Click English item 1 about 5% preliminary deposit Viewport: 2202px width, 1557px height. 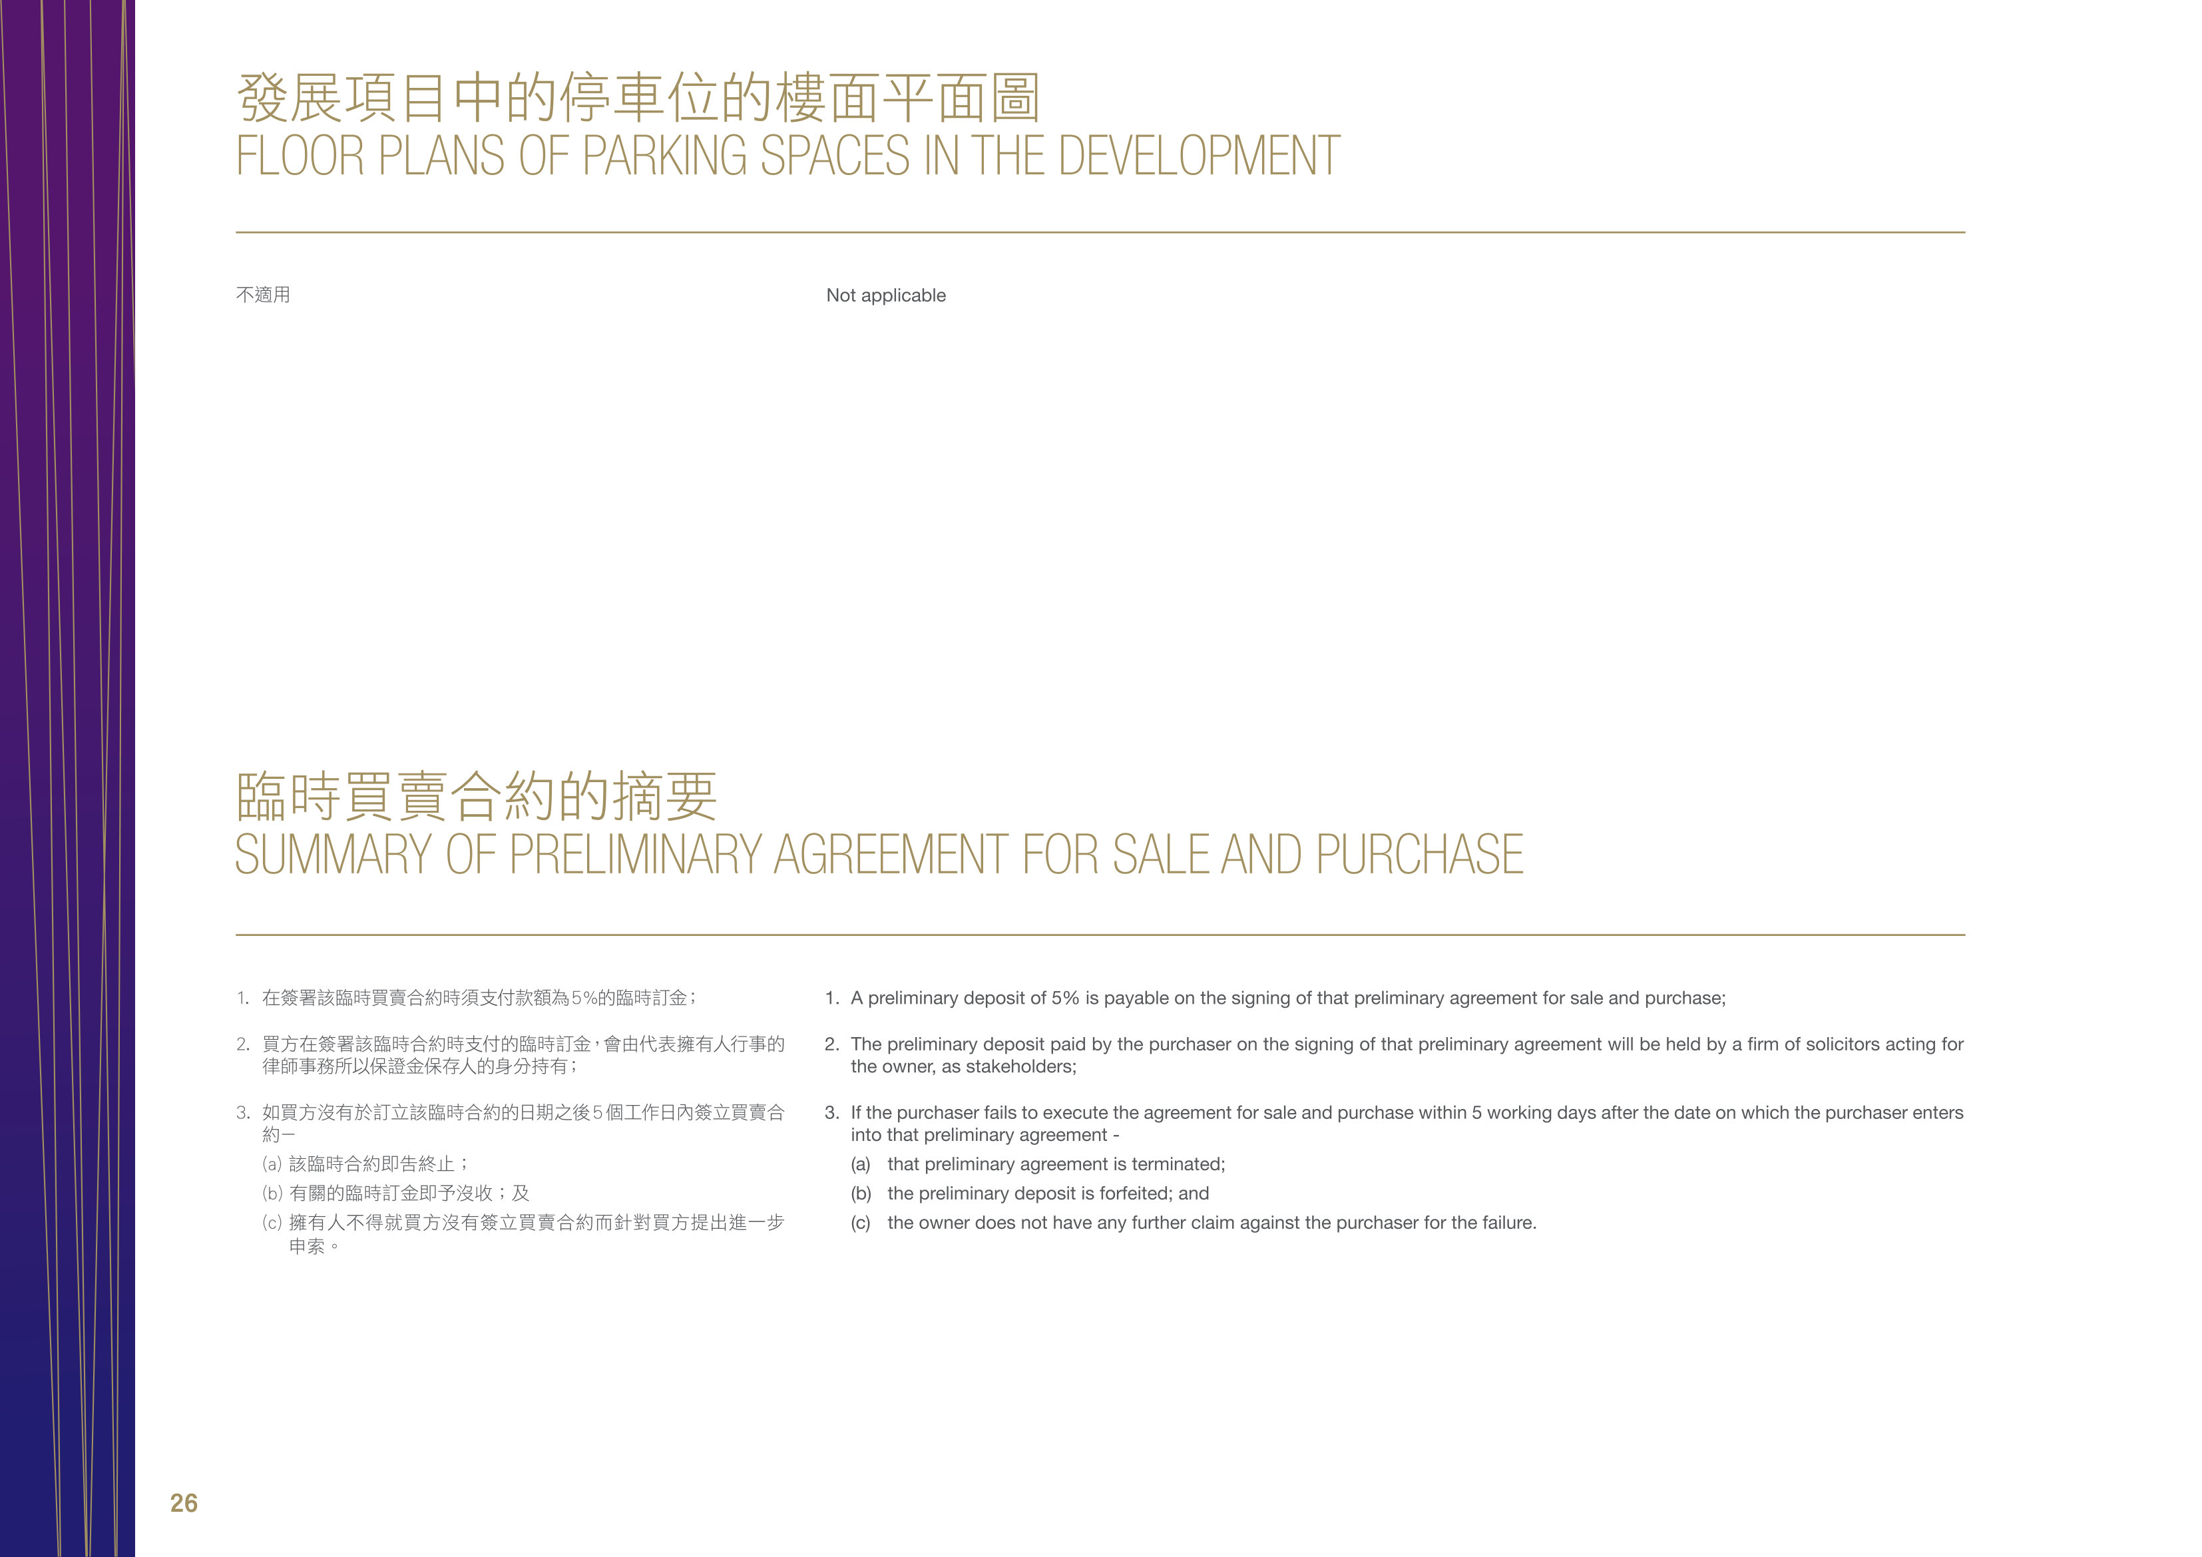tap(1275, 998)
